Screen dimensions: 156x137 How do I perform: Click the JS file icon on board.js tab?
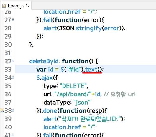(4, 6)
